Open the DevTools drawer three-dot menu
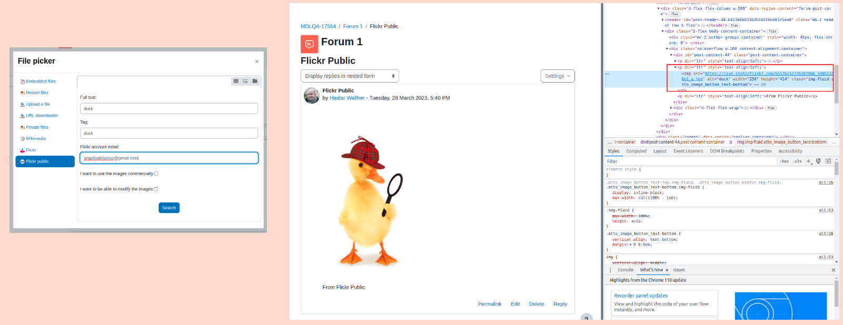The height and width of the screenshot is (325, 843). point(610,270)
